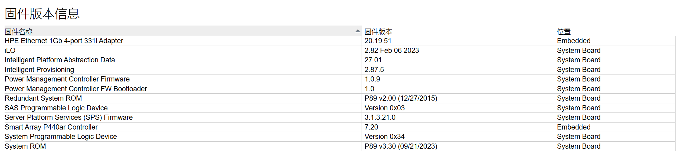Click the iLO firmware name cell
This screenshot has height=166, width=685.
tap(10, 50)
